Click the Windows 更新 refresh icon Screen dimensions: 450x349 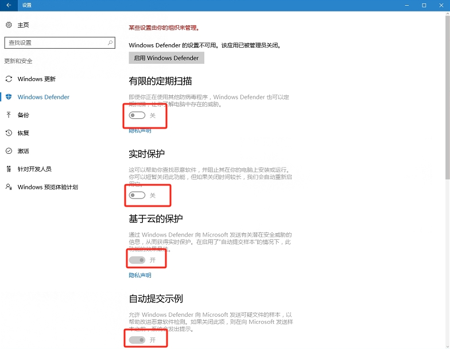point(9,79)
